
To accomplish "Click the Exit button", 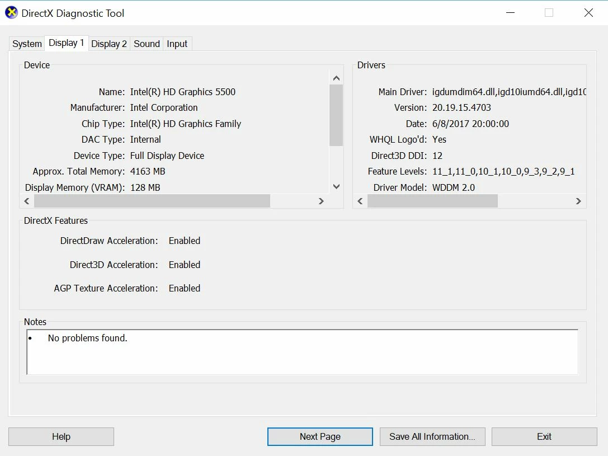I will click(544, 436).
